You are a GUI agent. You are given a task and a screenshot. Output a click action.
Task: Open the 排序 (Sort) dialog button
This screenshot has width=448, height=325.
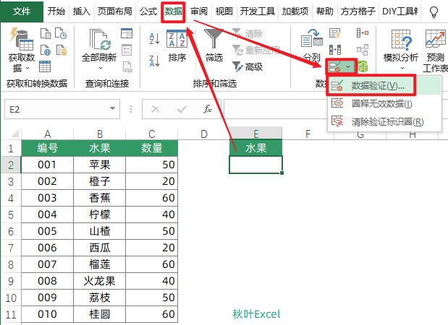177,45
